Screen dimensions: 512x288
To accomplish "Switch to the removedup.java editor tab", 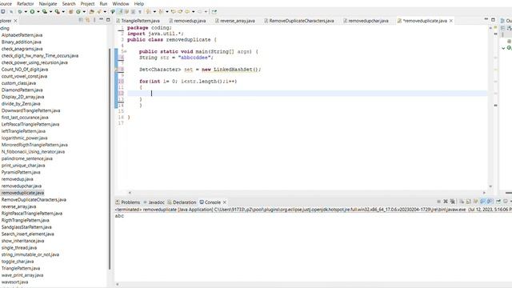I will 187,21.
